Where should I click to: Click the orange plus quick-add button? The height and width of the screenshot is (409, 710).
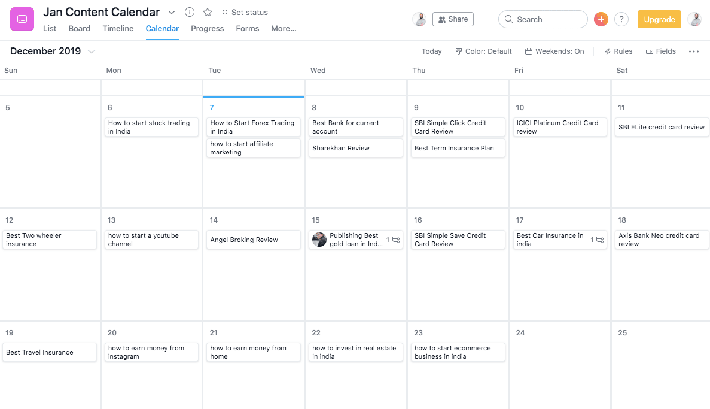[x=601, y=19]
